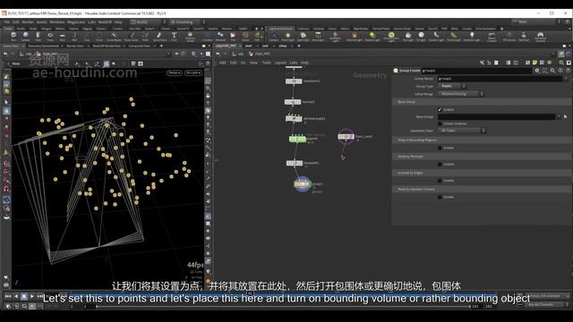Viewport: 573px width, 322px height.
Task: Add a Volume Light from shelf
Action: tap(355, 36)
